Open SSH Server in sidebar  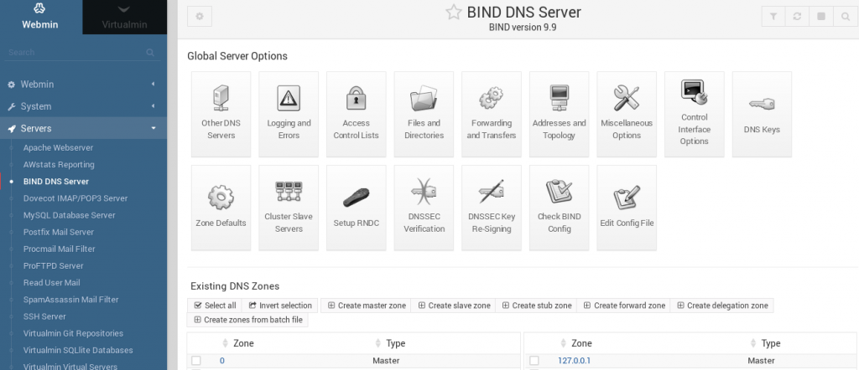tap(44, 317)
